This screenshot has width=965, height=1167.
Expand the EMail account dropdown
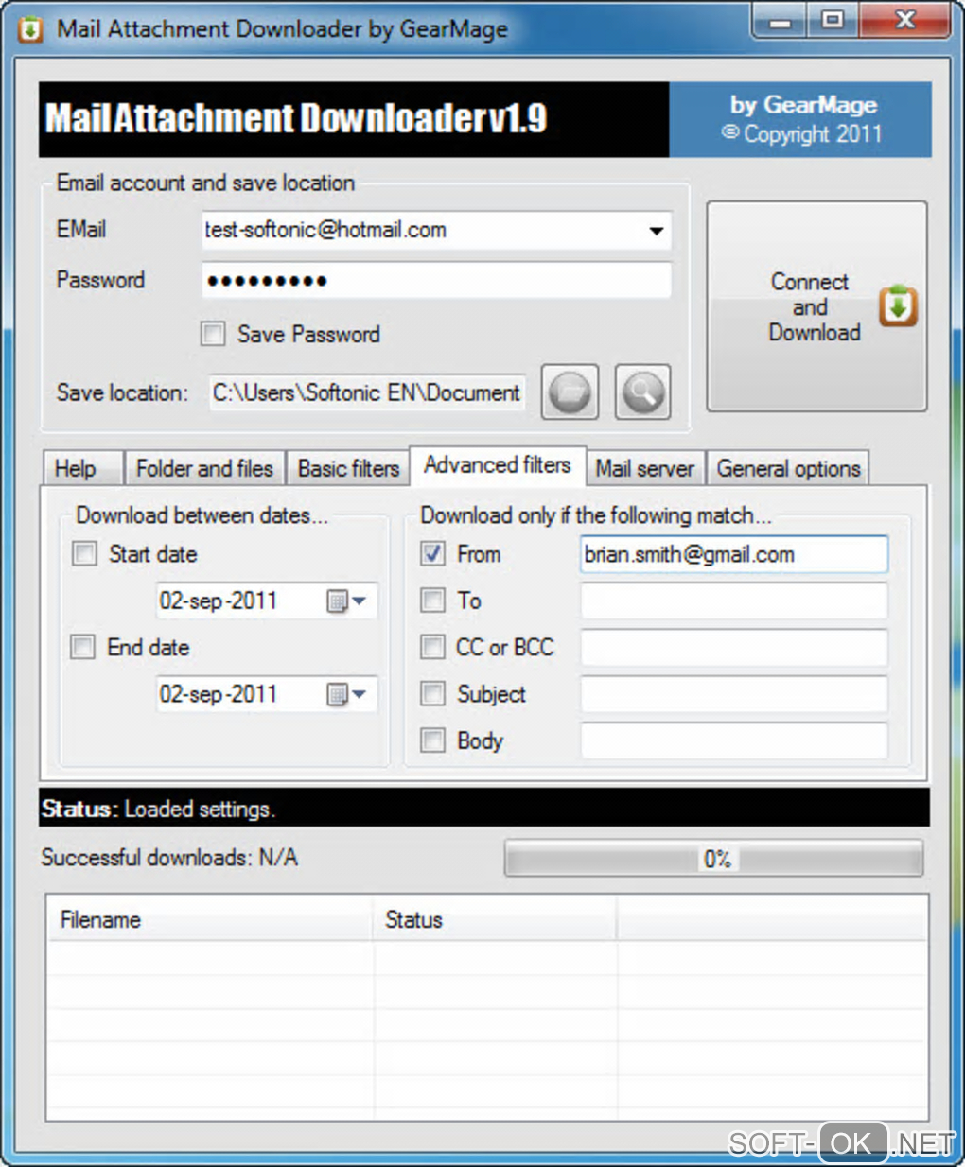tap(656, 230)
